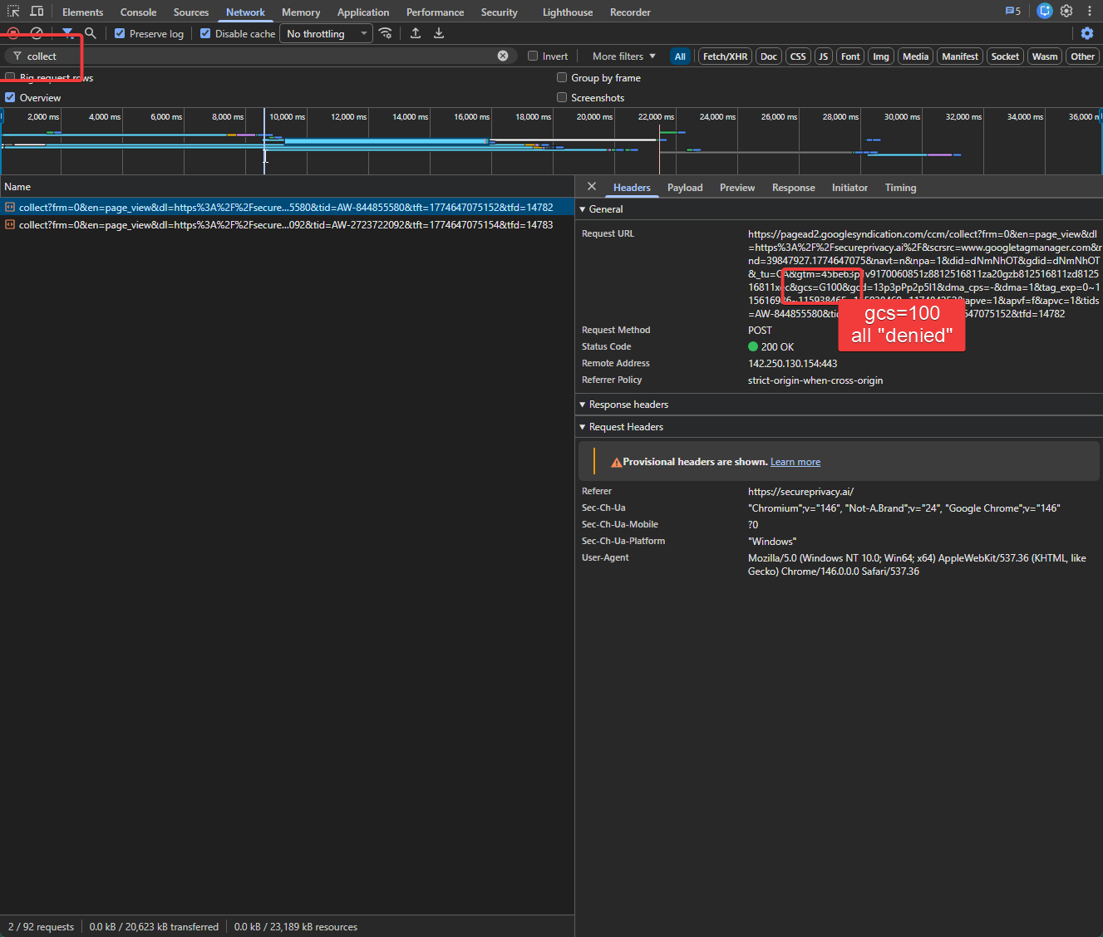Expand the Response headers section
The width and height of the screenshot is (1103, 937).
(628, 405)
